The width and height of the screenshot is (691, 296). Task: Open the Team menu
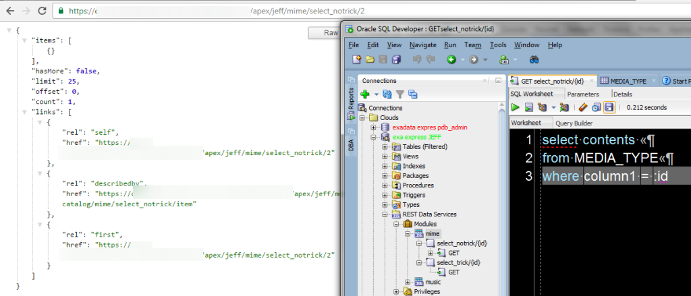pos(472,45)
